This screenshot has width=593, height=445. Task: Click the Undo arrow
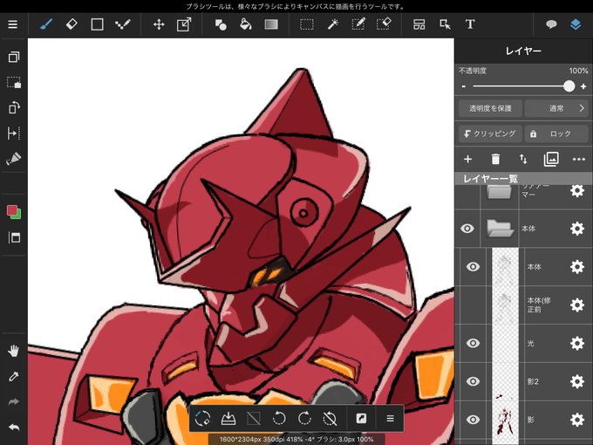pos(14,428)
